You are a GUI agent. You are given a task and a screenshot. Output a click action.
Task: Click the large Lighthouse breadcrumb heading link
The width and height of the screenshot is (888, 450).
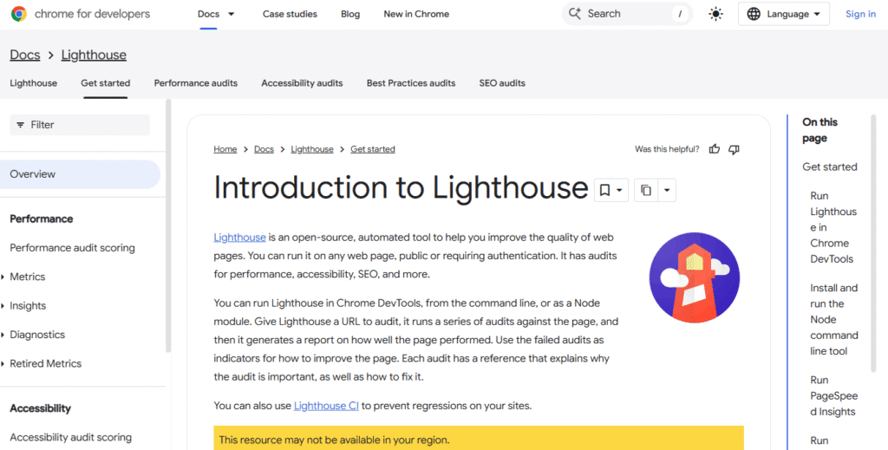94,55
